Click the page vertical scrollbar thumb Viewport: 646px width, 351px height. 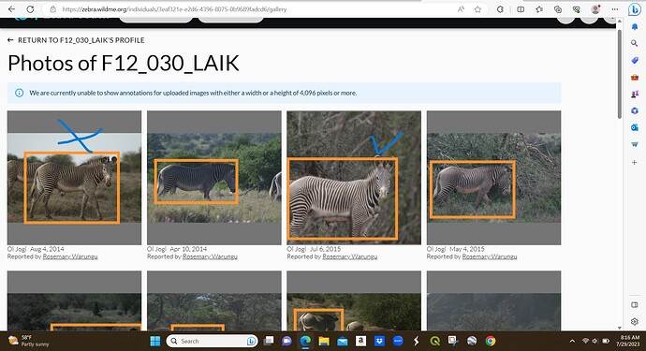point(620,74)
